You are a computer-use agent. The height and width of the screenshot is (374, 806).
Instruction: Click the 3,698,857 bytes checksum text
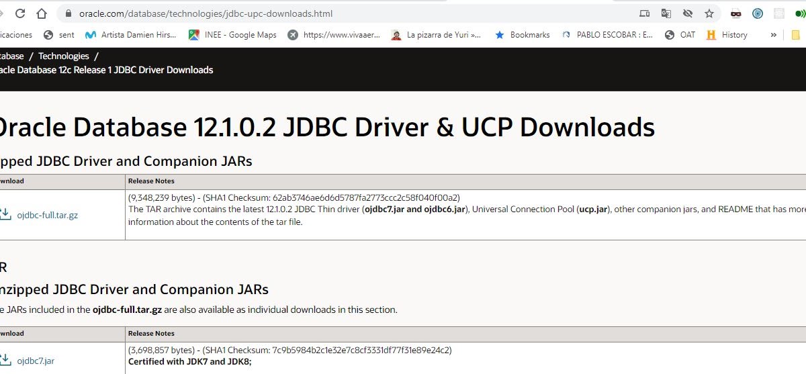[x=289, y=350]
